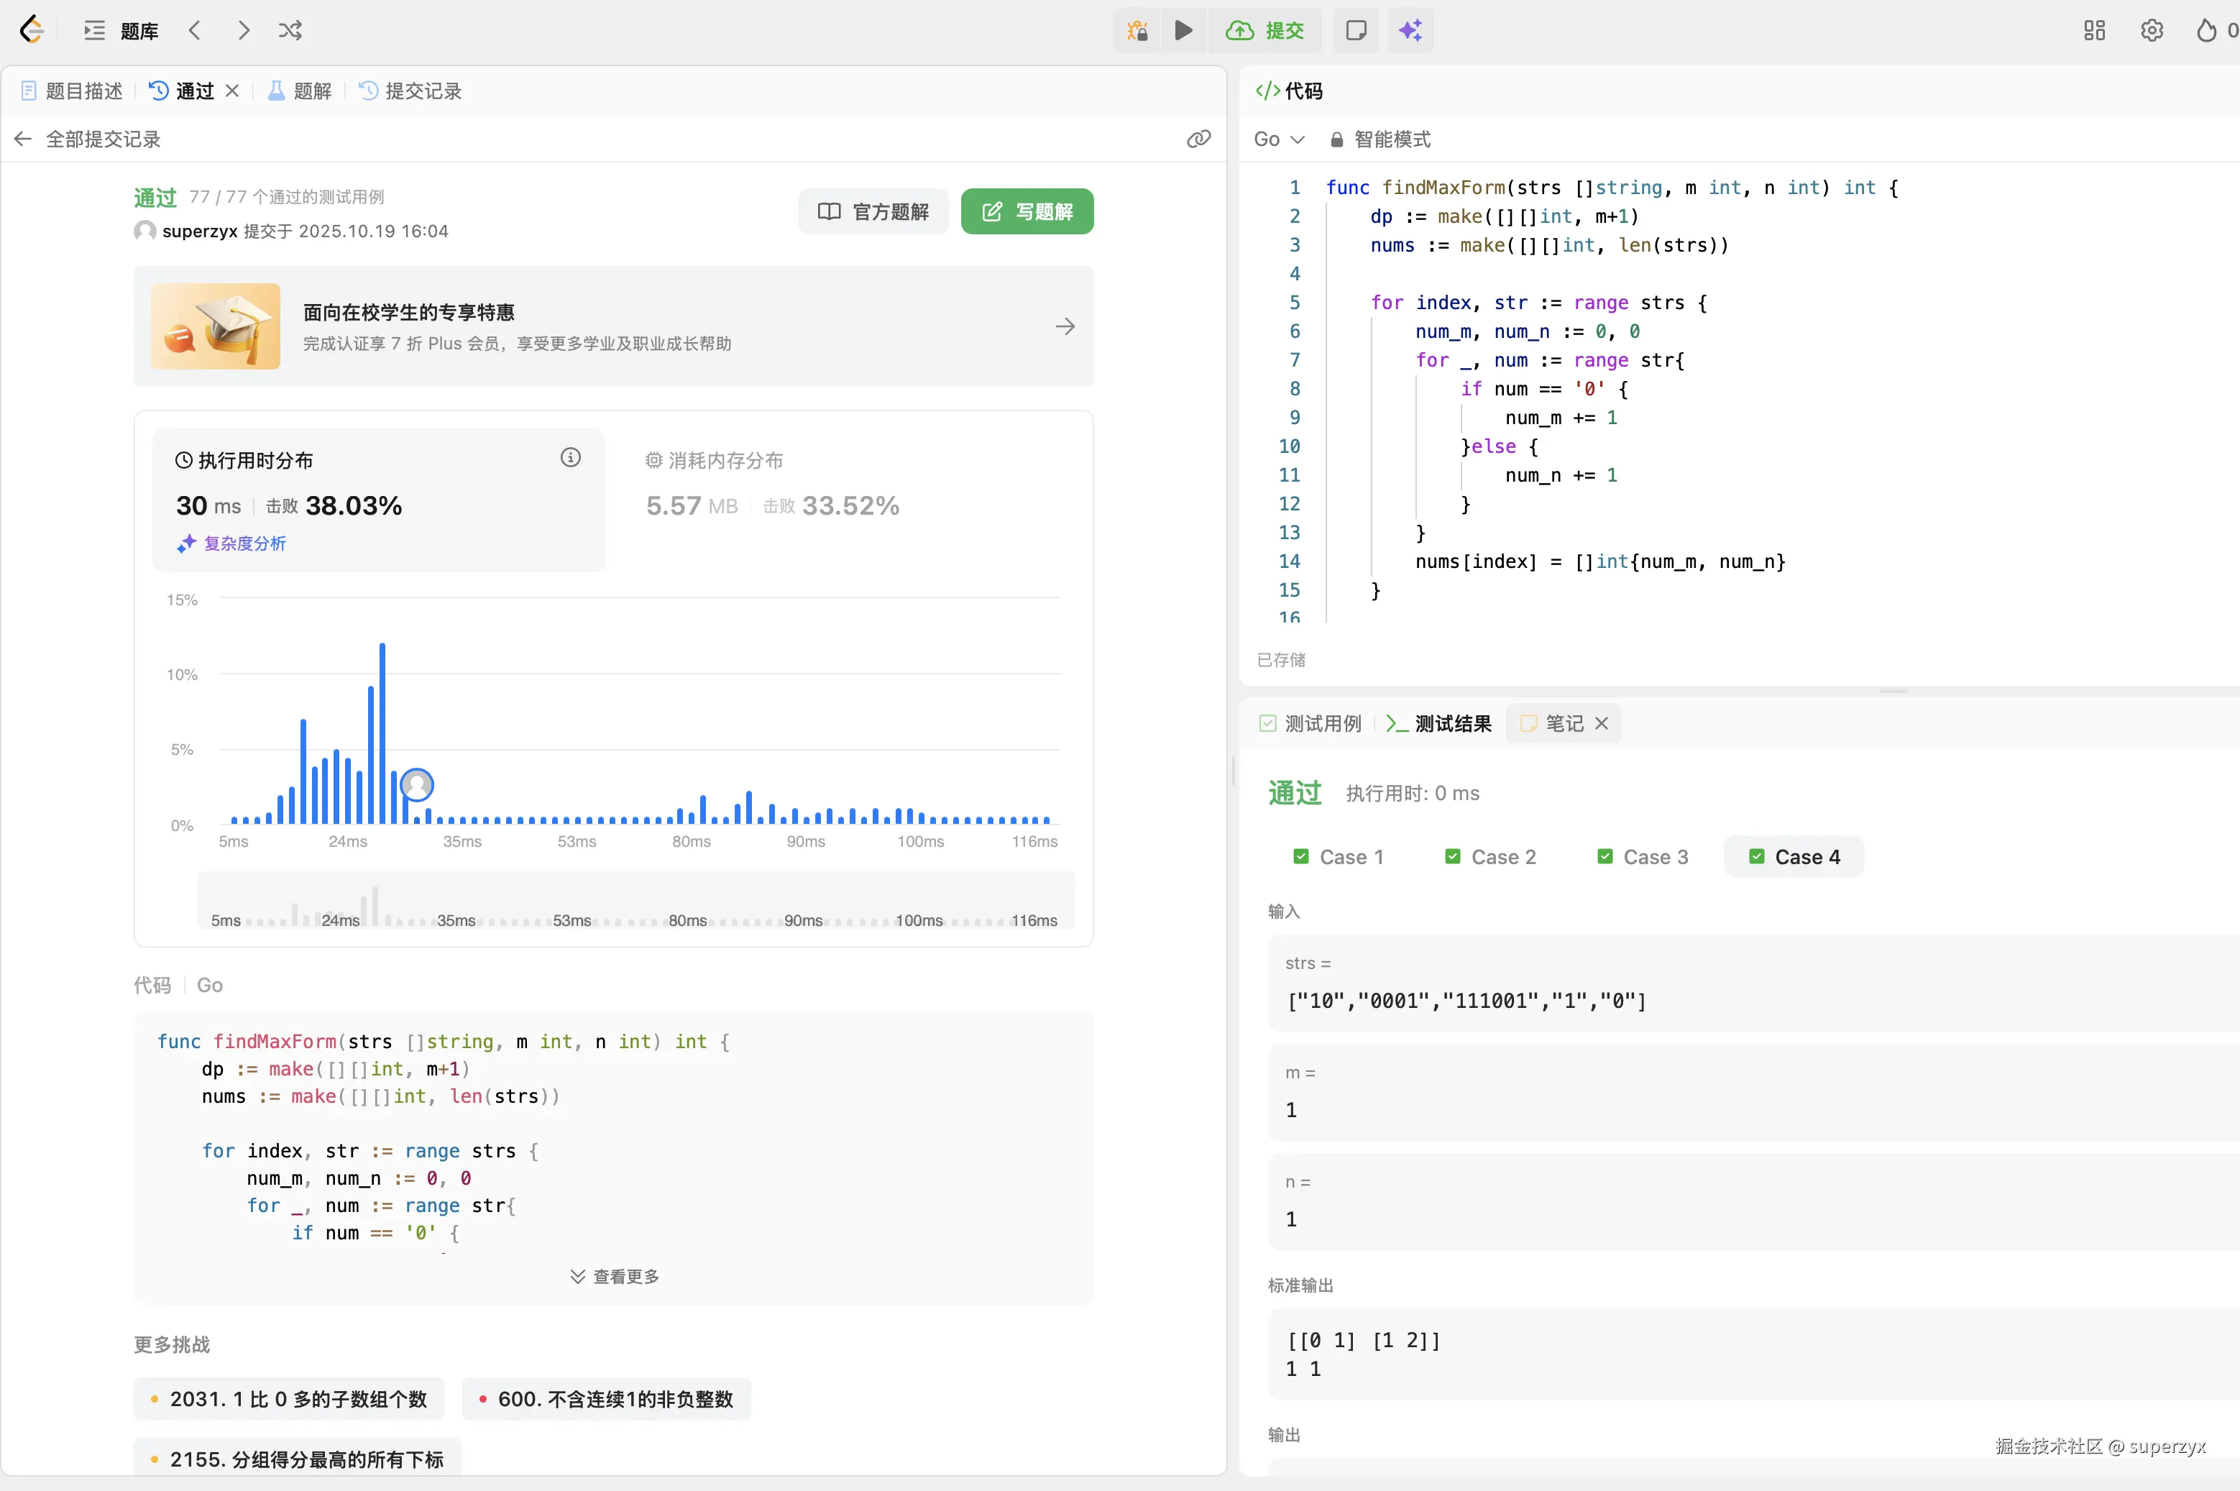Open challenge 2155. 分组得分最高的所有下标
The height and width of the screenshot is (1491, 2240).
pyautogui.click(x=298, y=1459)
